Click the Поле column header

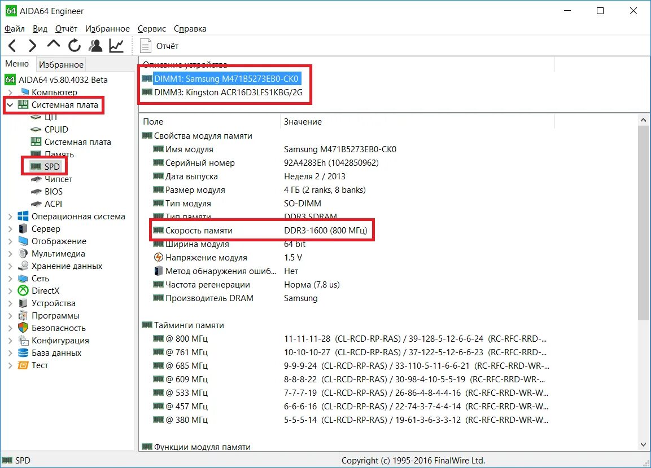[209, 122]
